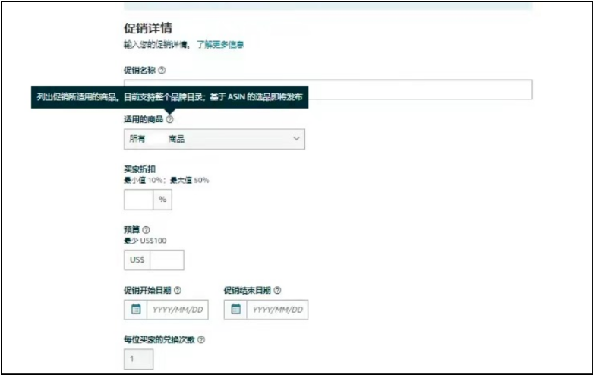Click the dark tooltip about ASIN 选品
The height and width of the screenshot is (375, 593).
point(169,96)
